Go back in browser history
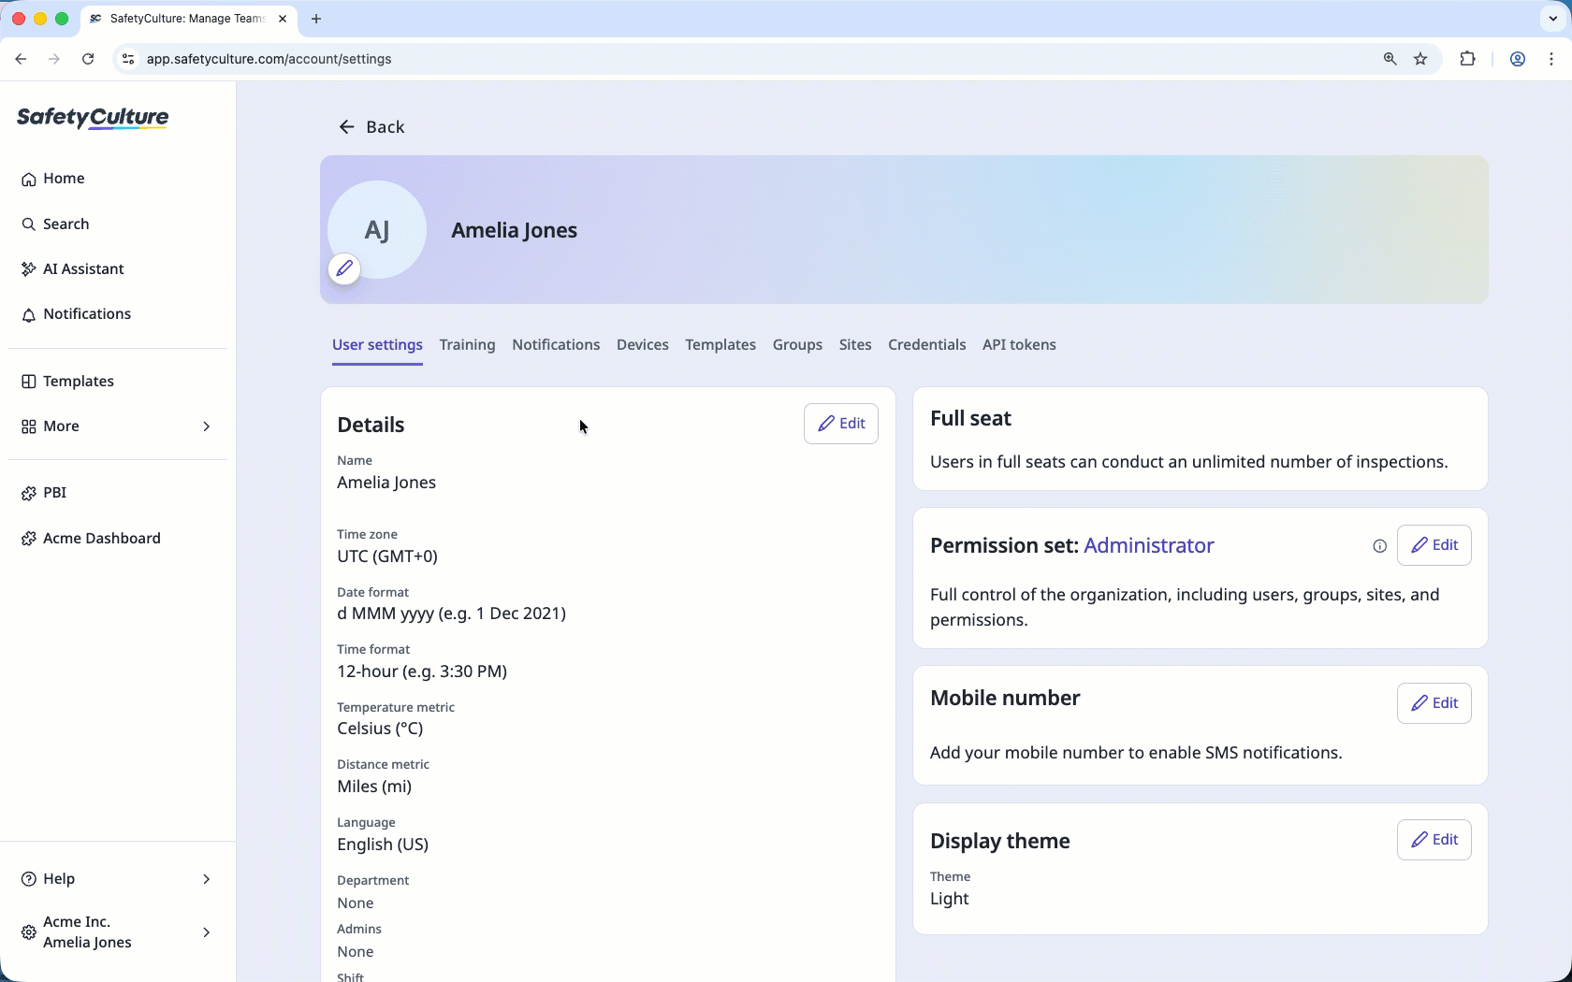The width and height of the screenshot is (1572, 982). pyautogui.click(x=21, y=59)
